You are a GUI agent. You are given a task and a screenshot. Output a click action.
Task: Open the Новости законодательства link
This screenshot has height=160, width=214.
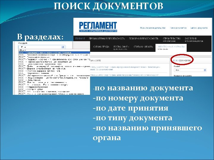pyautogui.click(x=153, y=28)
